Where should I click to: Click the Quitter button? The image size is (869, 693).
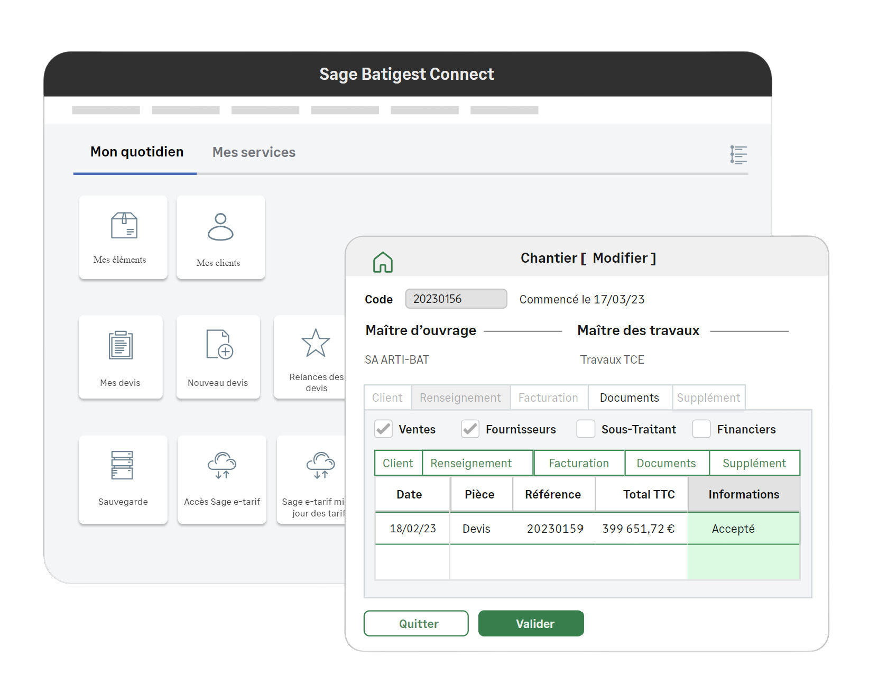tap(416, 624)
